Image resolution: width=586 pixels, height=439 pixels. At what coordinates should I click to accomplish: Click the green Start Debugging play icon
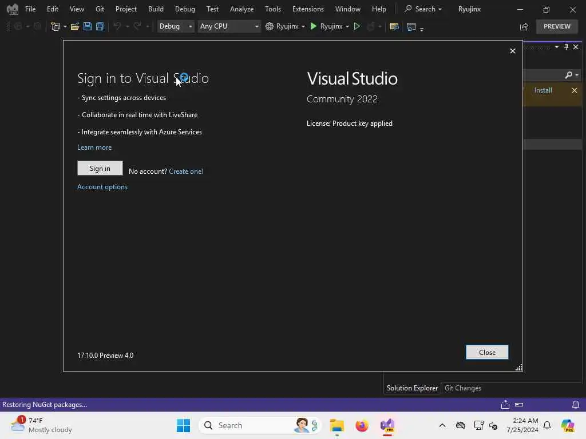point(314,26)
